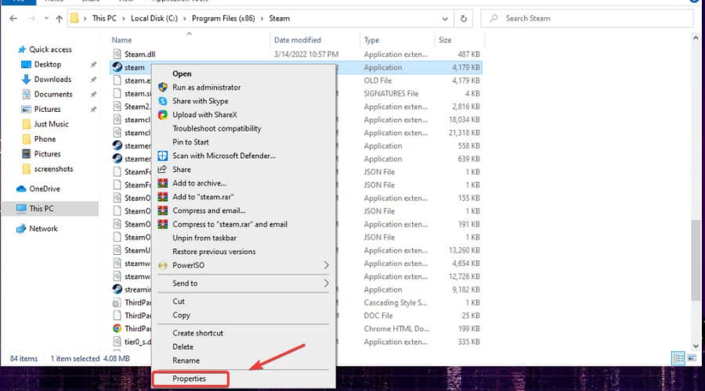Choose Add to archive...
Screen dimensions: 705x391
[199, 183]
